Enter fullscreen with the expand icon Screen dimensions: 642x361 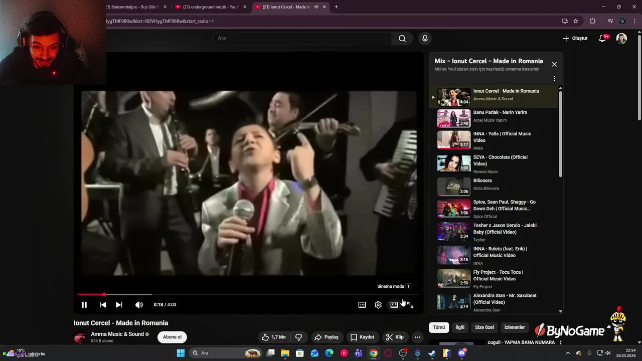410,305
